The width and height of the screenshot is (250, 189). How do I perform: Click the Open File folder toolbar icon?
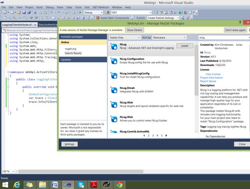pyautogui.click(x=19, y=12)
